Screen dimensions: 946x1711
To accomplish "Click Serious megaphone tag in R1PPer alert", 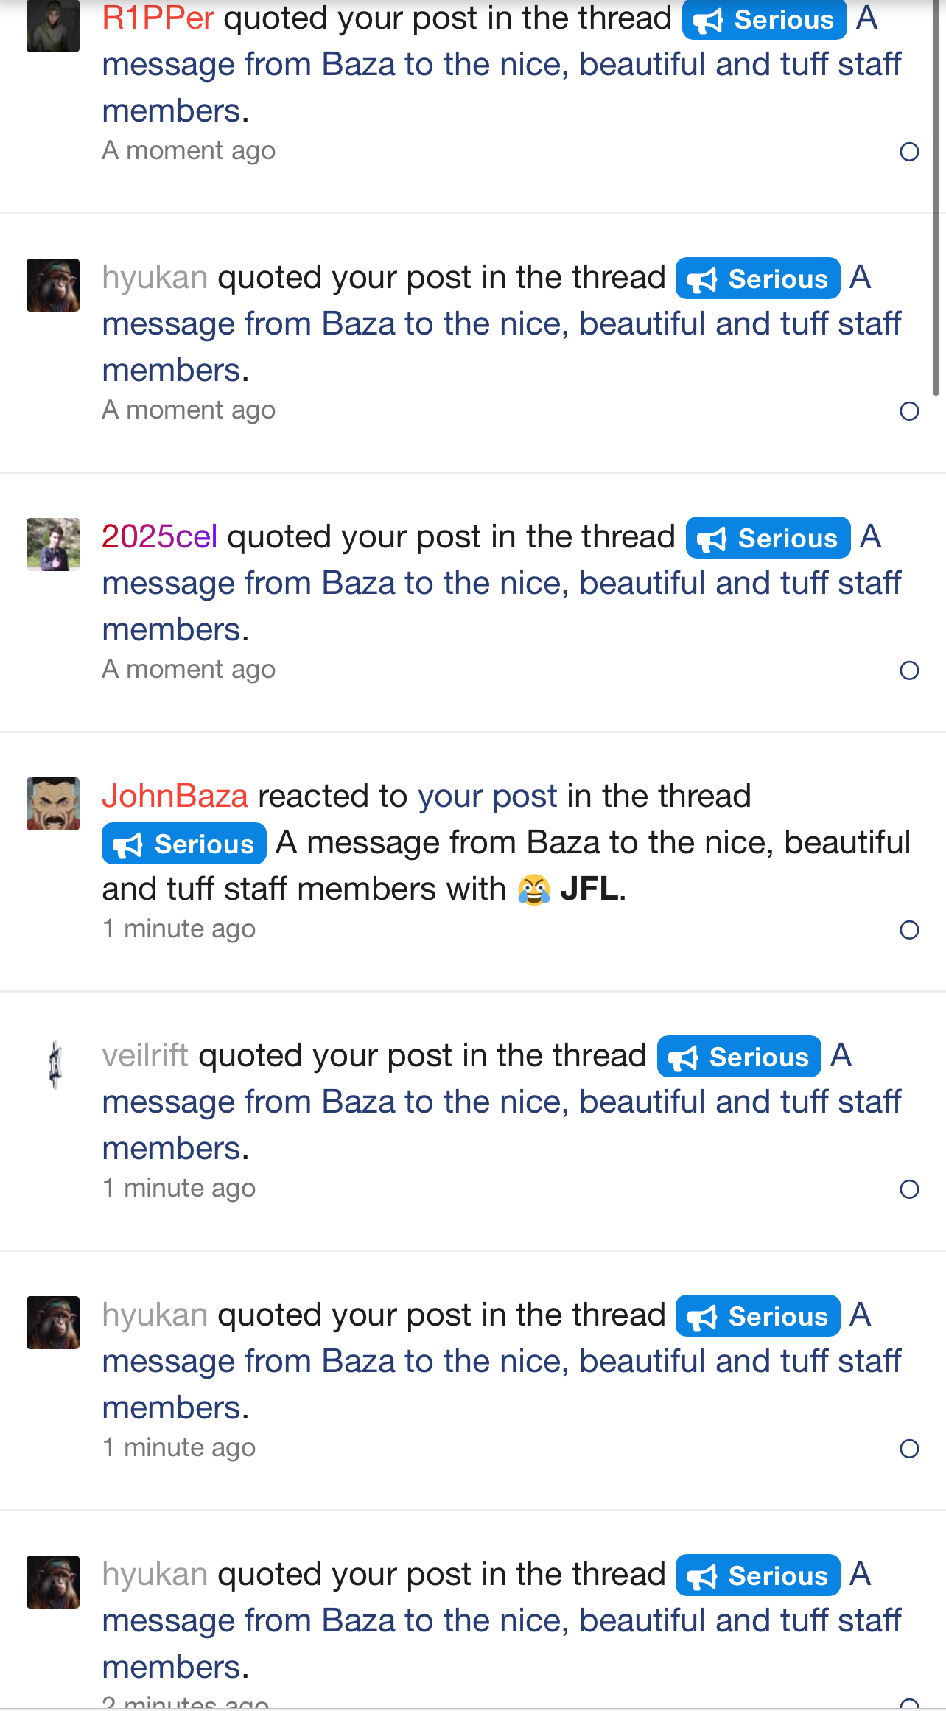I will point(764,19).
